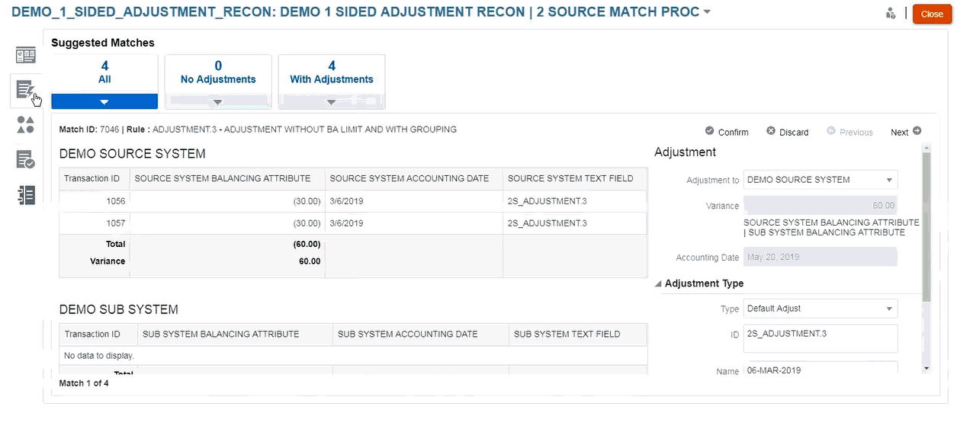This screenshot has height=426, width=957.
Task: Click the shapes icon in the sidebar
Action: (x=26, y=125)
